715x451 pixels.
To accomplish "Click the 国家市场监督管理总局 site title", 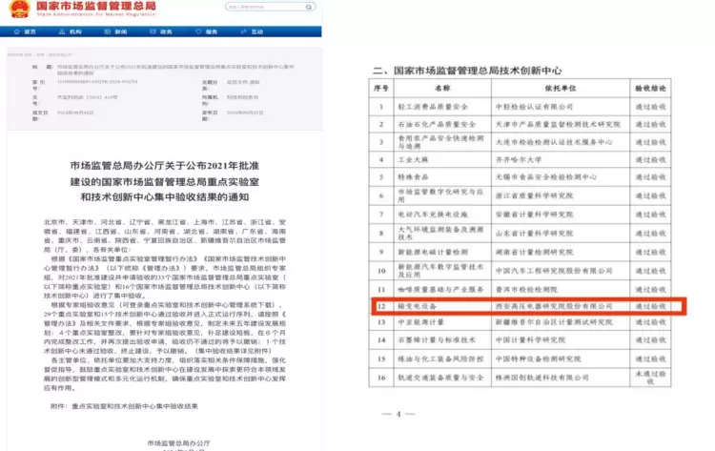I will coord(96,6).
